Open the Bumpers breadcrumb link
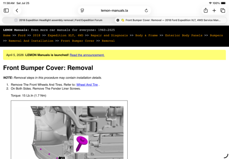229x159 pixels. [x=216, y=35]
